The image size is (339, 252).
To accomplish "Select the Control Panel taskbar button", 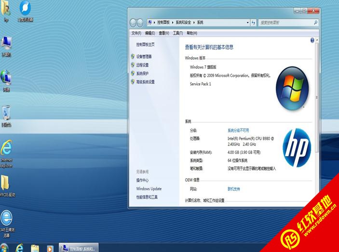I will [x=79, y=248].
